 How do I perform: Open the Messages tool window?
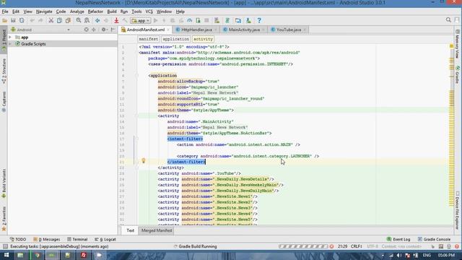[46, 239]
